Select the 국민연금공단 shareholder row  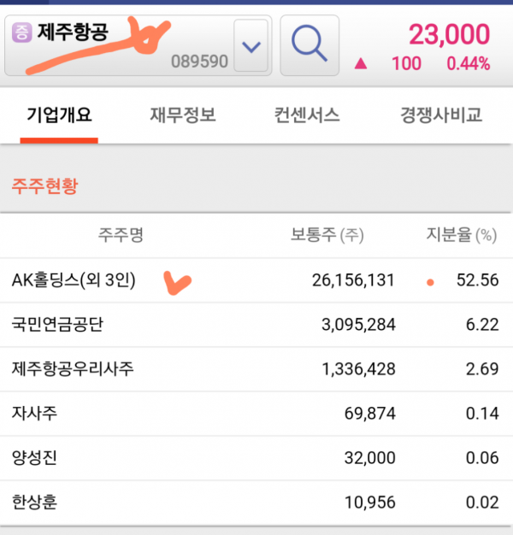(x=256, y=325)
